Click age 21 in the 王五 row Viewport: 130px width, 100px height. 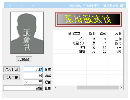tap(104, 47)
